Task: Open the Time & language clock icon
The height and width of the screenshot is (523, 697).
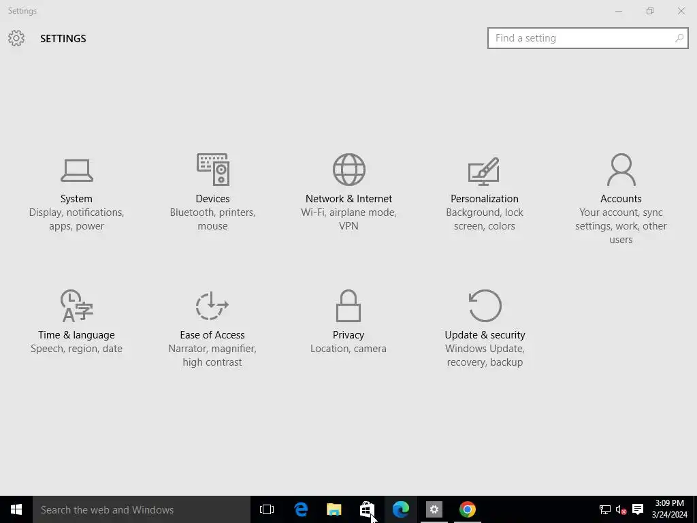Action: [x=77, y=306]
